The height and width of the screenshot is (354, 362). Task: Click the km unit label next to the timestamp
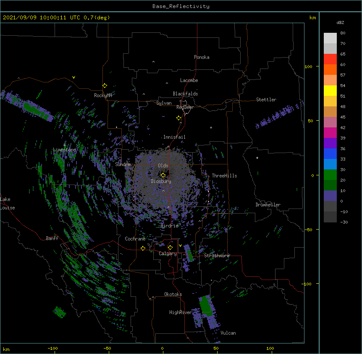click(x=313, y=18)
